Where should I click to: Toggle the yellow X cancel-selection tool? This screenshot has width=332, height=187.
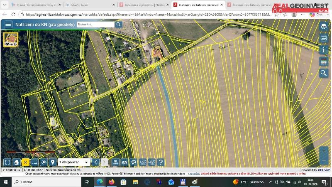click(x=25, y=162)
